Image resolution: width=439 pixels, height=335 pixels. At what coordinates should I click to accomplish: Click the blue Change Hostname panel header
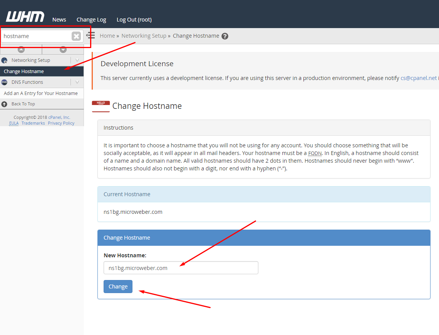click(264, 238)
